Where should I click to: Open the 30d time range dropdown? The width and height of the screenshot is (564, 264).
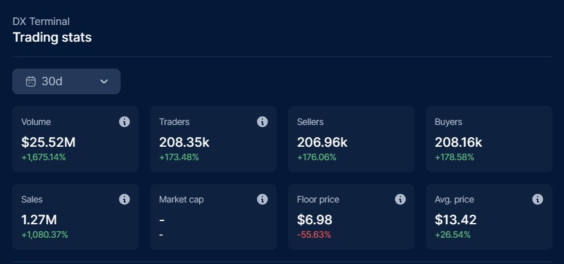[66, 81]
